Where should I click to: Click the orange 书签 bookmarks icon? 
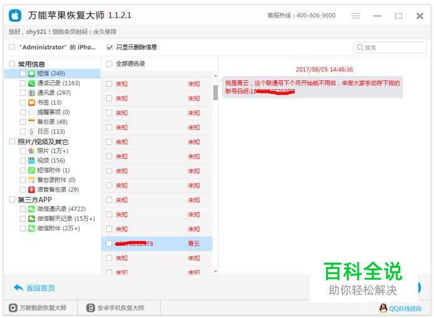click(31, 102)
